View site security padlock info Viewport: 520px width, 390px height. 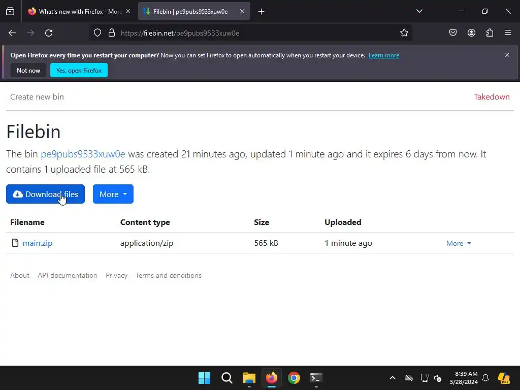tap(112, 33)
